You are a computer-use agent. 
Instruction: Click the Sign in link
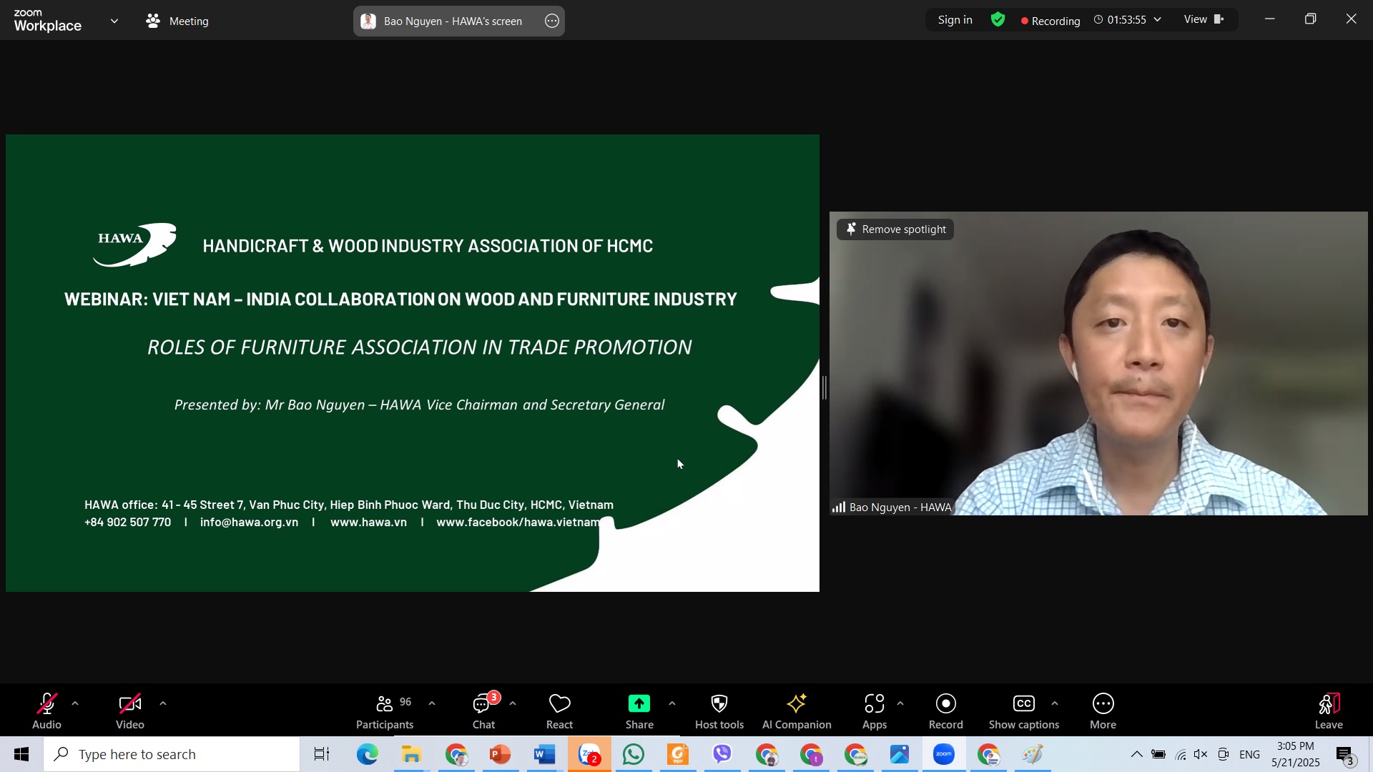pyautogui.click(x=955, y=20)
